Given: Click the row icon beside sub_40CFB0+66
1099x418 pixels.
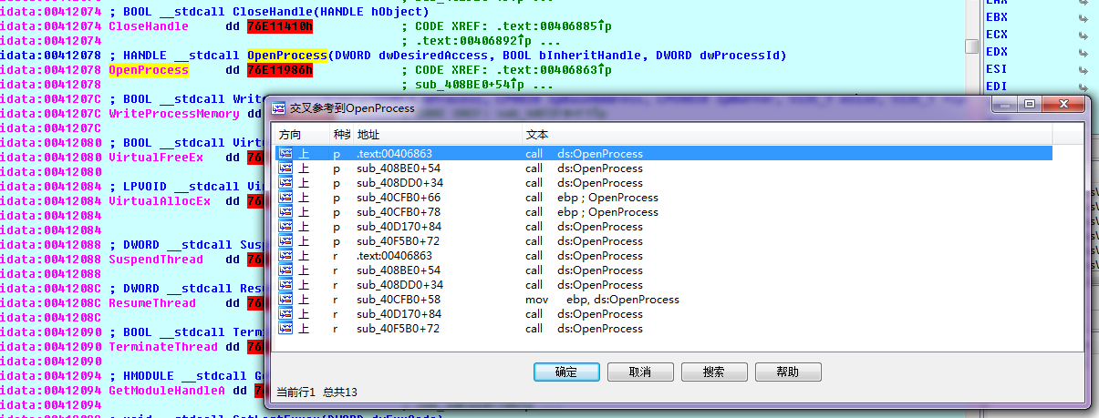Looking at the screenshot, I should [285, 198].
